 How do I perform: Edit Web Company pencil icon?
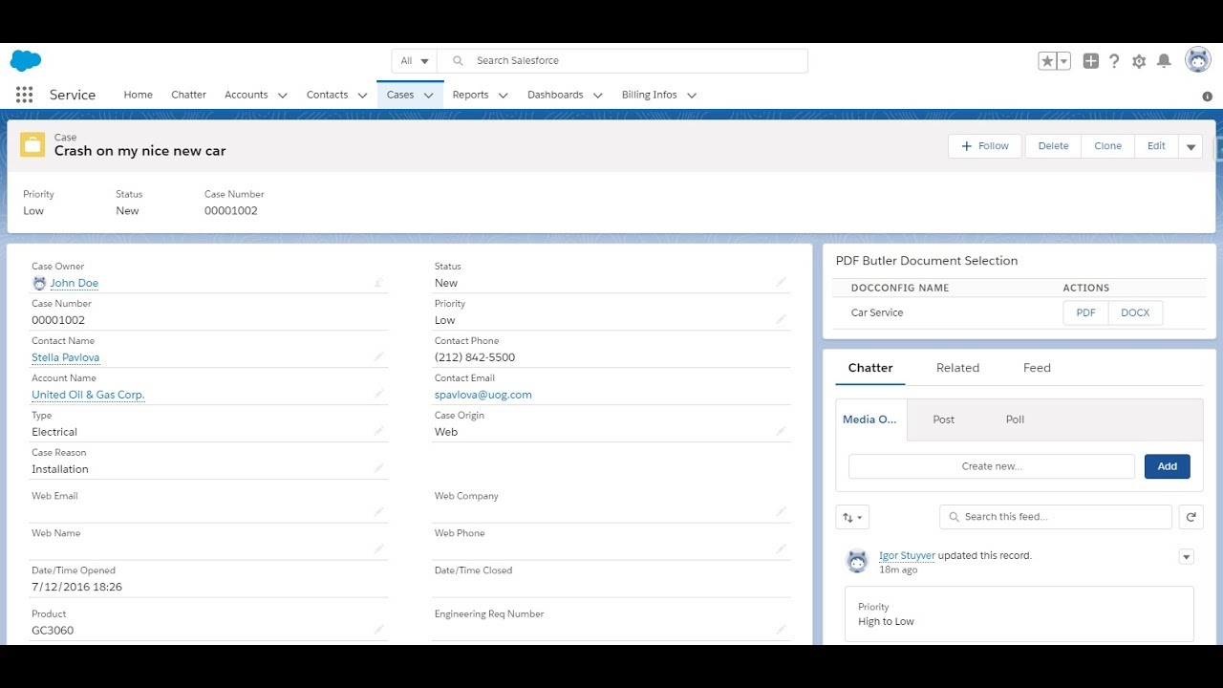point(782,511)
